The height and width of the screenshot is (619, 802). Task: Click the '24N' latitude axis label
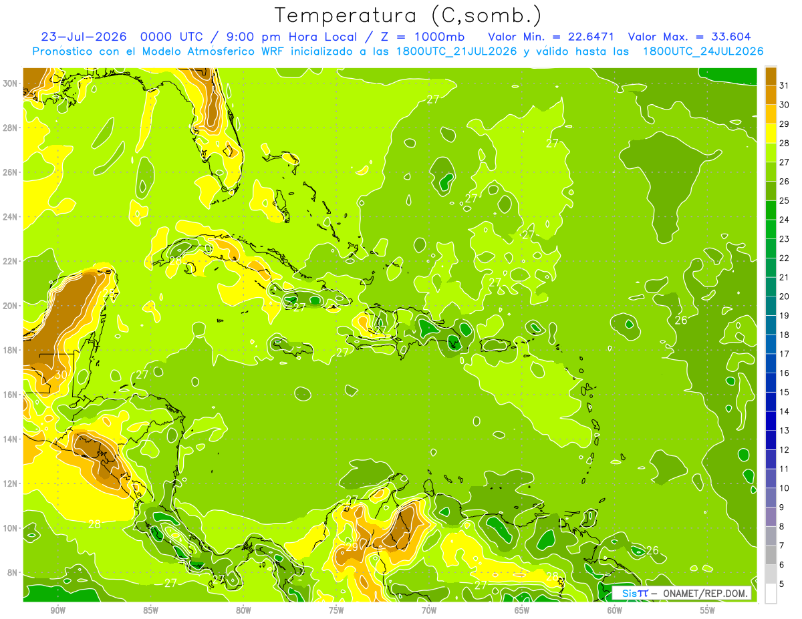(x=11, y=216)
